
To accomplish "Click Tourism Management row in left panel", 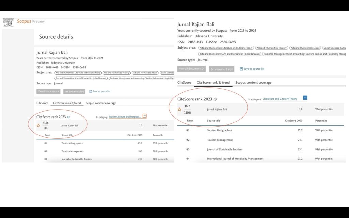I will point(73,151).
